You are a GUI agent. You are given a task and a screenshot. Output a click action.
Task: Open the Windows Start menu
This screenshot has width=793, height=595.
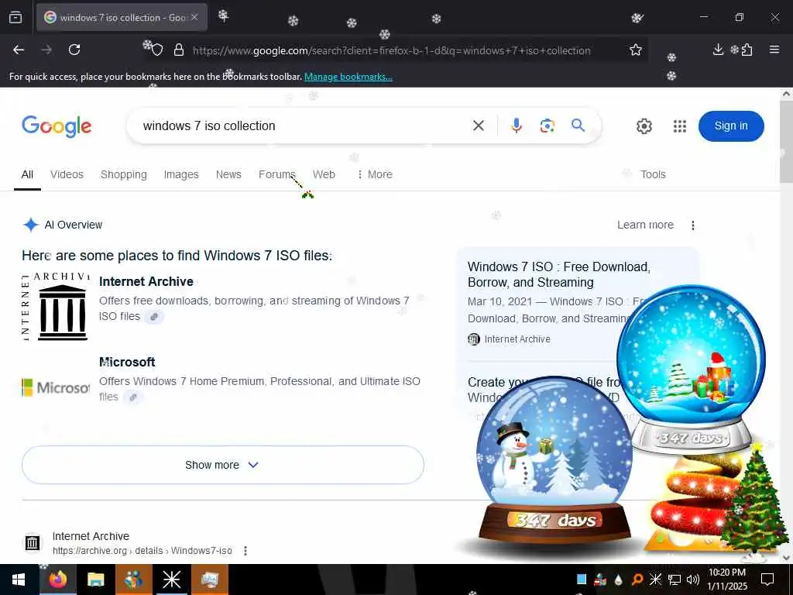click(x=19, y=580)
